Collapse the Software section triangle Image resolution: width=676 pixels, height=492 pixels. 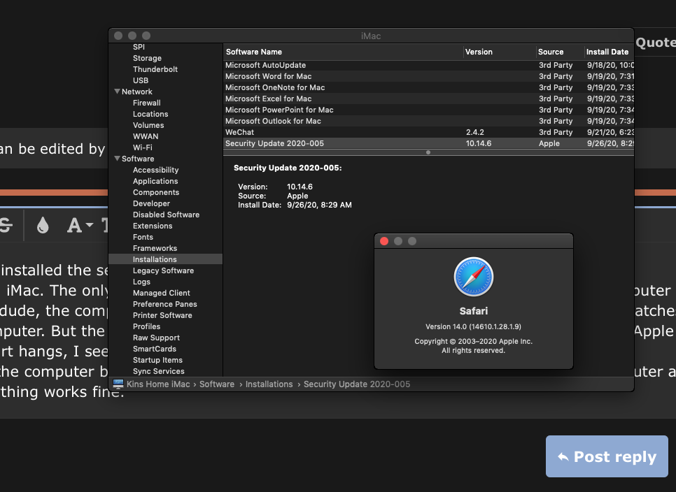click(x=117, y=159)
